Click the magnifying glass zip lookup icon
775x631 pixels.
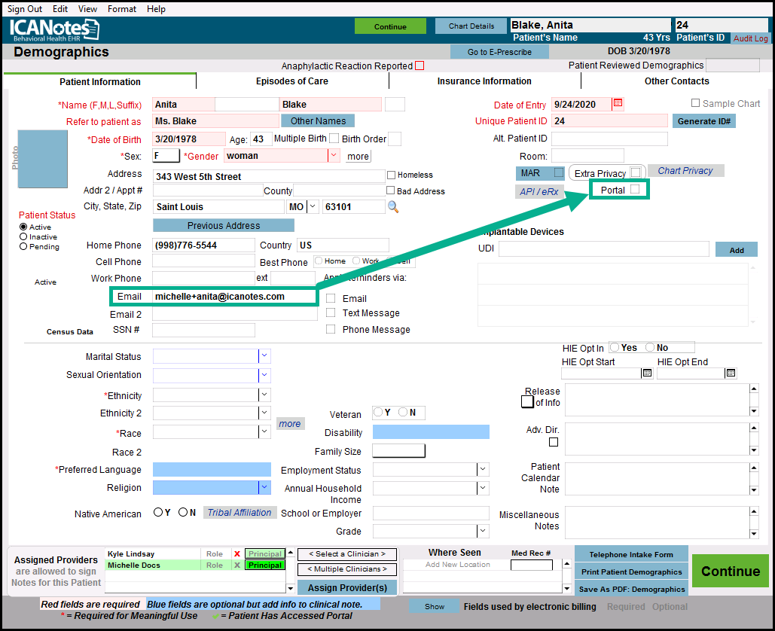(x=393, y=206)
